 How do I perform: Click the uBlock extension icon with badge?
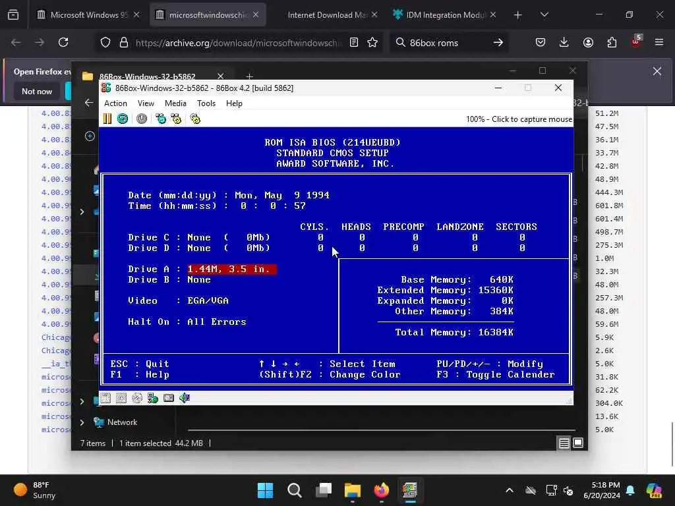(636, 42)
